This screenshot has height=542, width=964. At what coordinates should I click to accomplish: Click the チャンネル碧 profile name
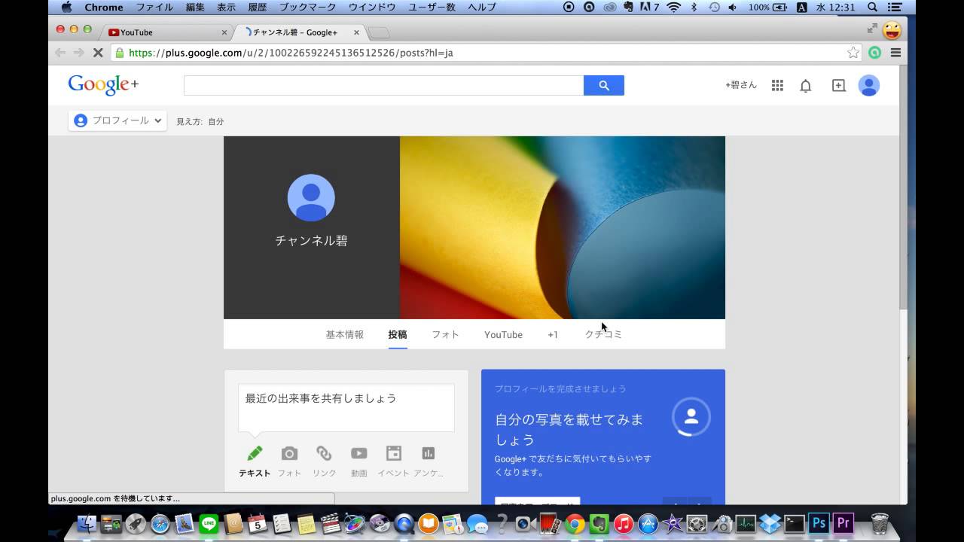pos(311,241)
